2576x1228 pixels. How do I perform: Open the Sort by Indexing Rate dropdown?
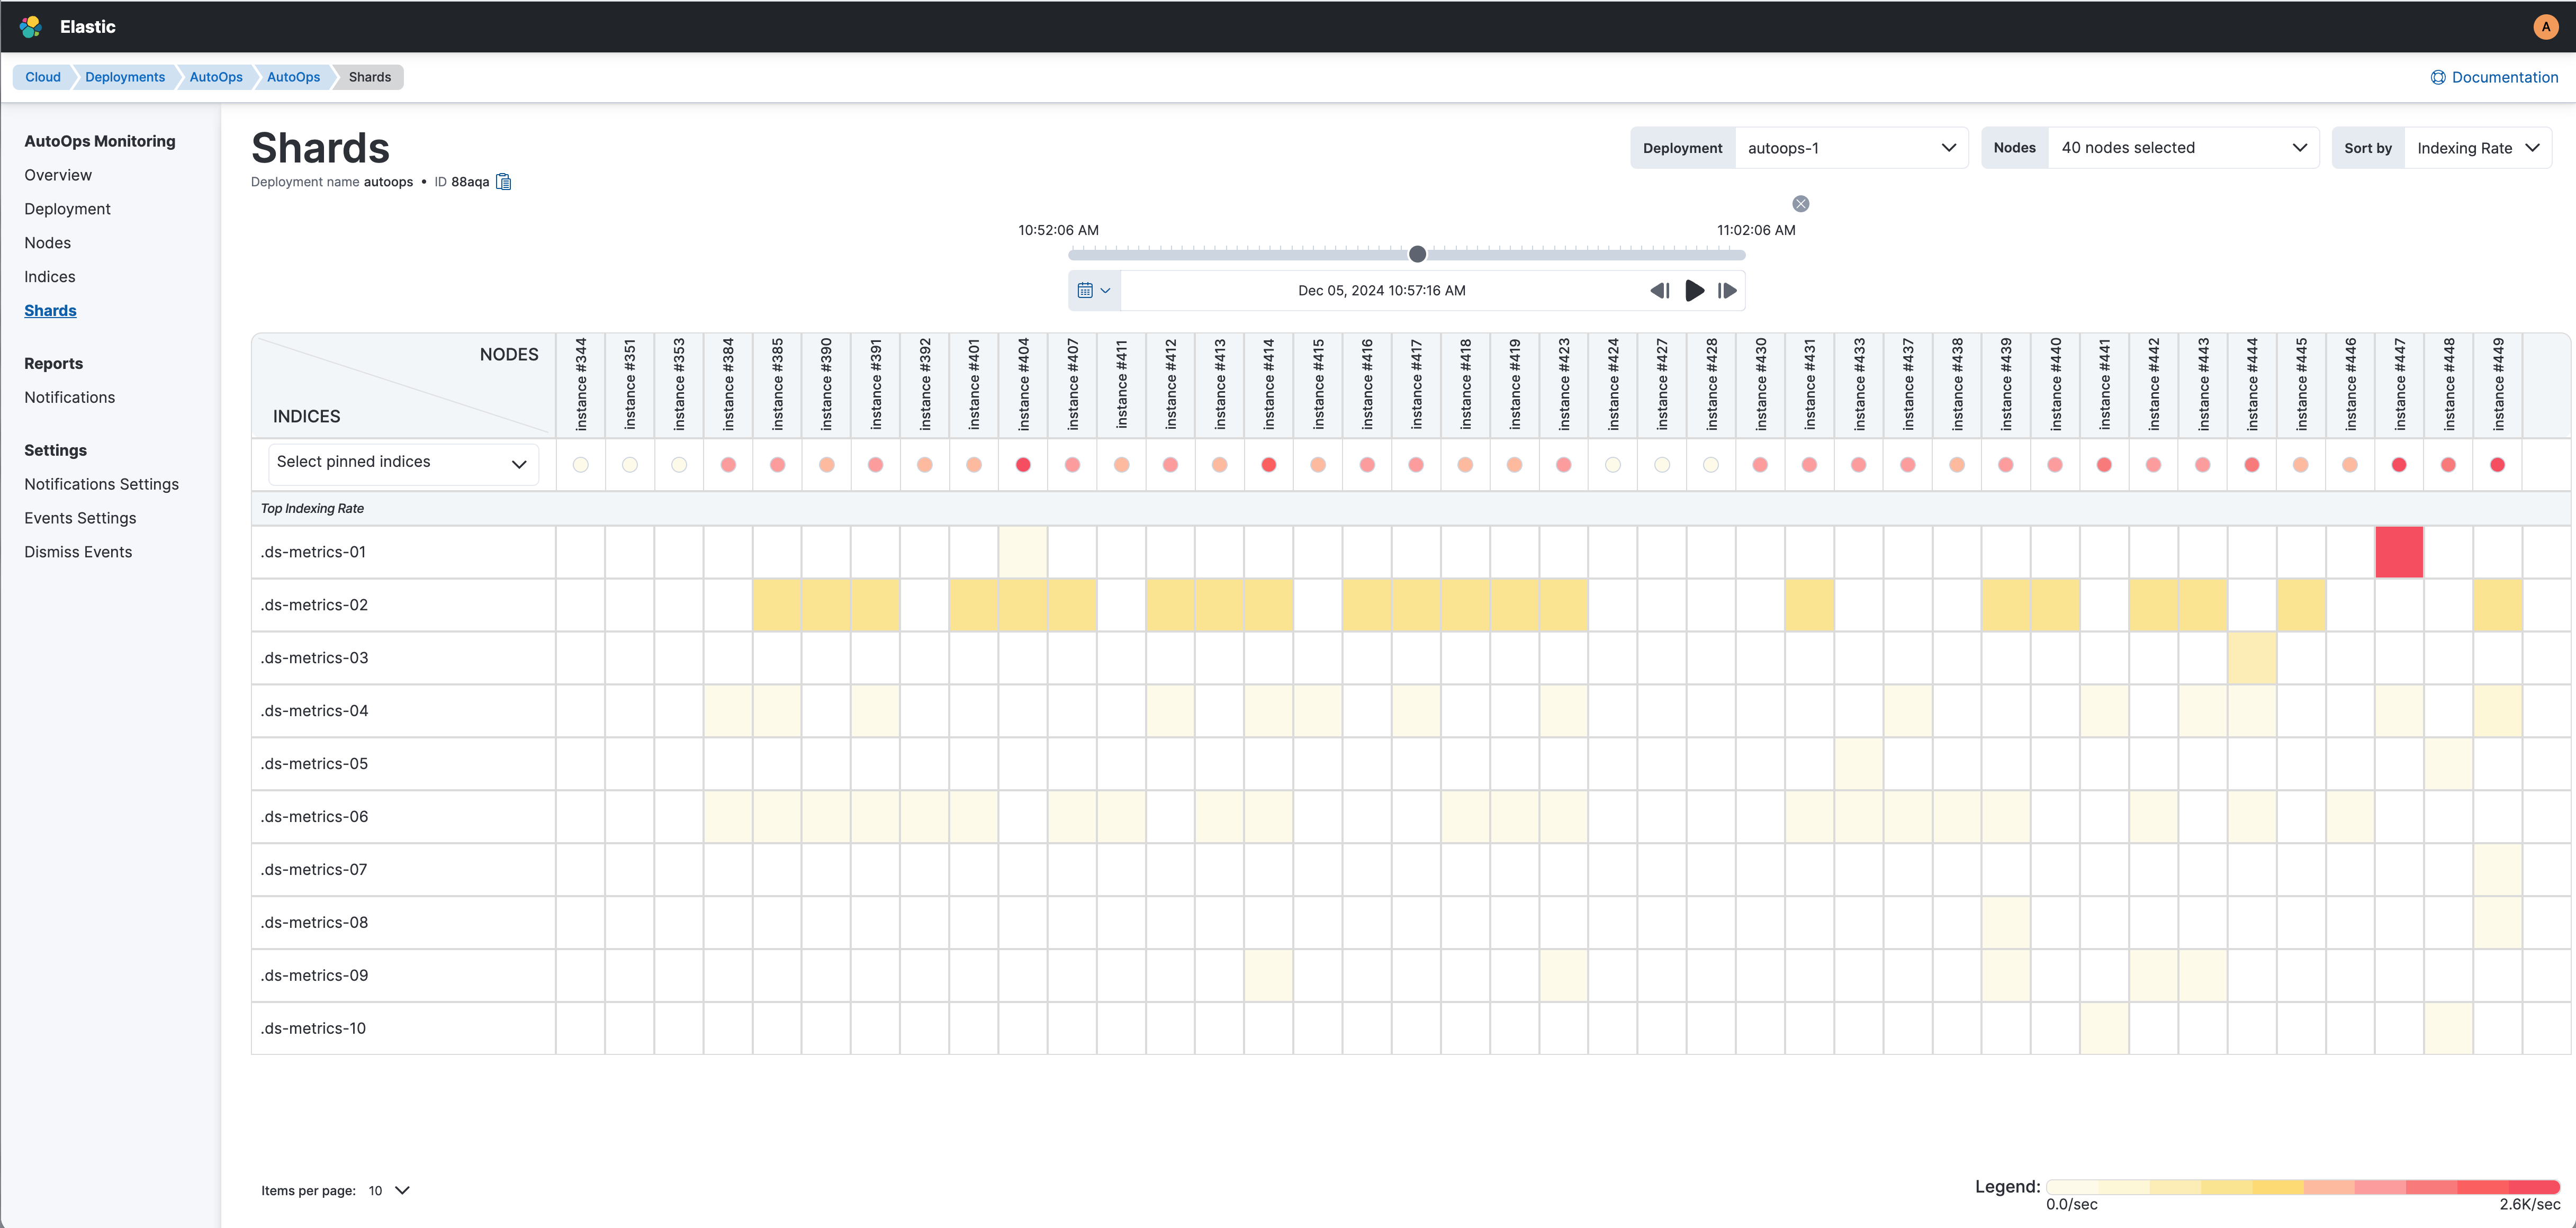click(2477, 148)
